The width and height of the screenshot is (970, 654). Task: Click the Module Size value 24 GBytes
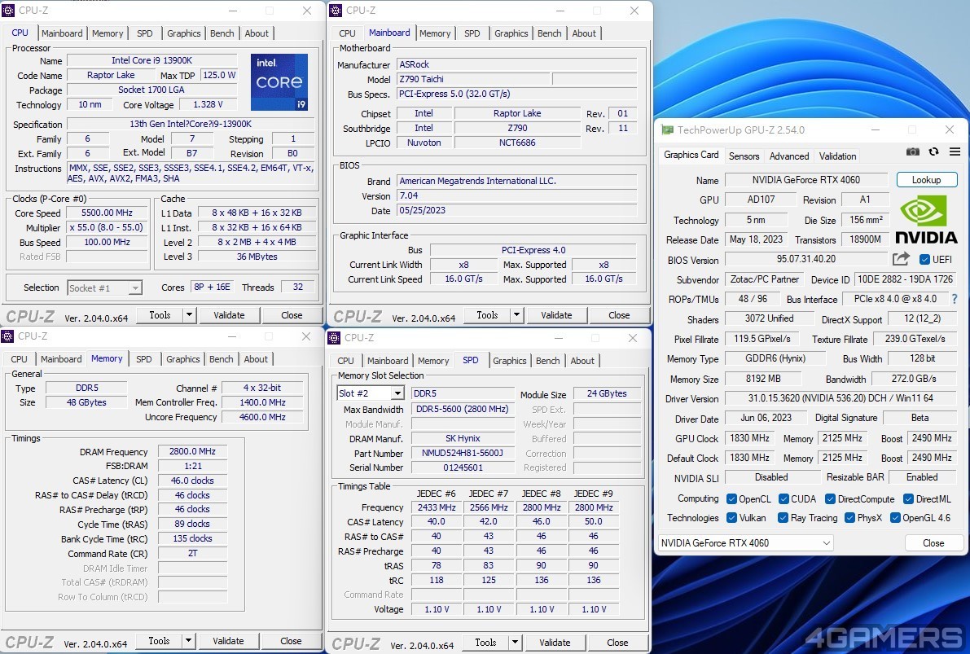coord(606,393)
